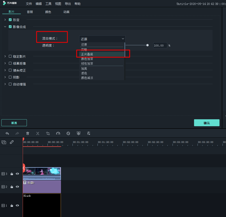Screen dimensions: 226x217
Task: Open the 导出 menu
Action: [68, 4]
